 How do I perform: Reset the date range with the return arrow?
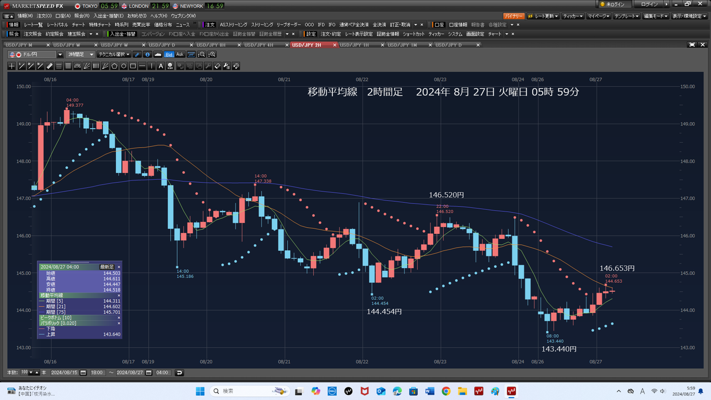(179, 372)
